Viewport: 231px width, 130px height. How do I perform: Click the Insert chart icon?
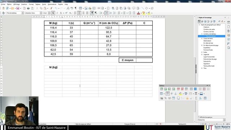[90, 8]
